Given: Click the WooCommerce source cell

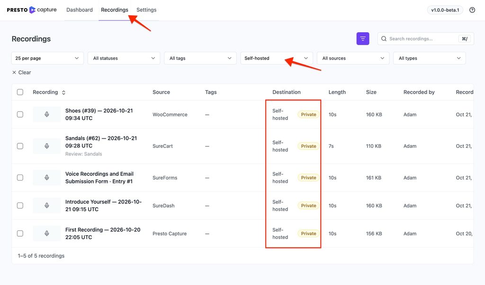Looking at the screenshot, I should click(170, 114).
